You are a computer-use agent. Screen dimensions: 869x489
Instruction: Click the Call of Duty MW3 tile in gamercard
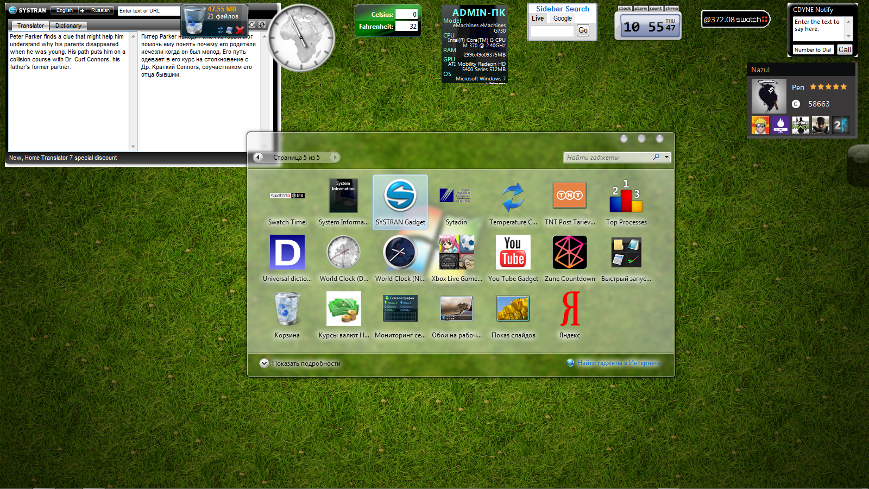click(801, 125)
